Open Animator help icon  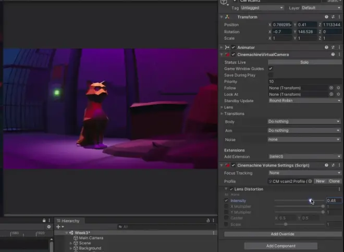tap(326, 47)
